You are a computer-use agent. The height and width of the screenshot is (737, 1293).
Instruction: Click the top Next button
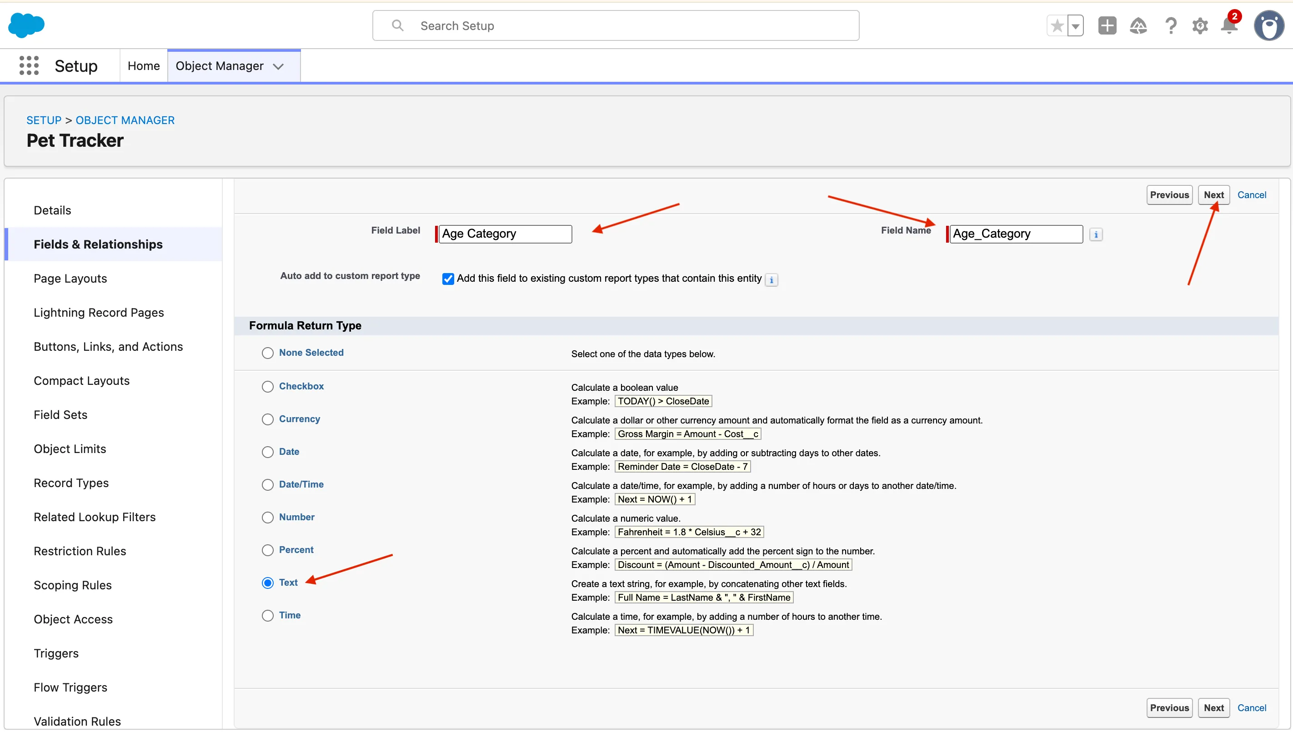pos(1213,195)
